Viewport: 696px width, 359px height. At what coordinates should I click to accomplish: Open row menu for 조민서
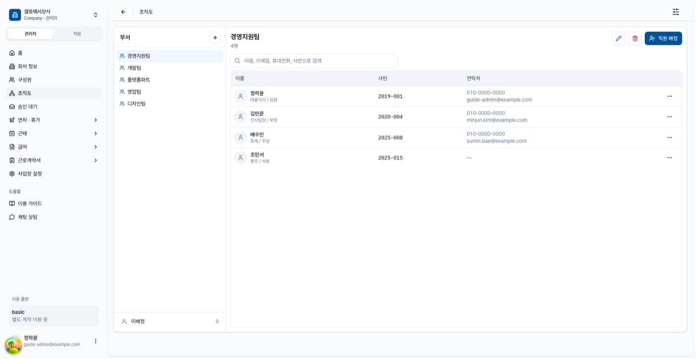tap(670, 158)
